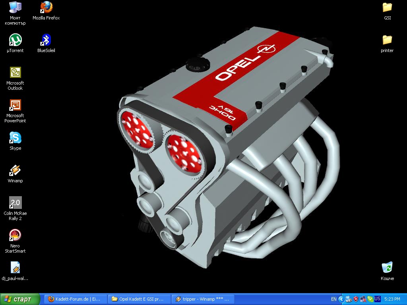Select the Skype desktop shortcut
The image size is (407, 305).
point(15,141)
